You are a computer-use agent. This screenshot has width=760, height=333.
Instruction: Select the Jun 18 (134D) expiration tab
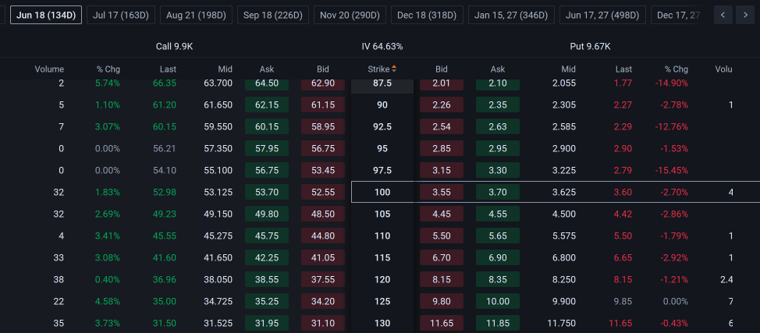[46, 15]
